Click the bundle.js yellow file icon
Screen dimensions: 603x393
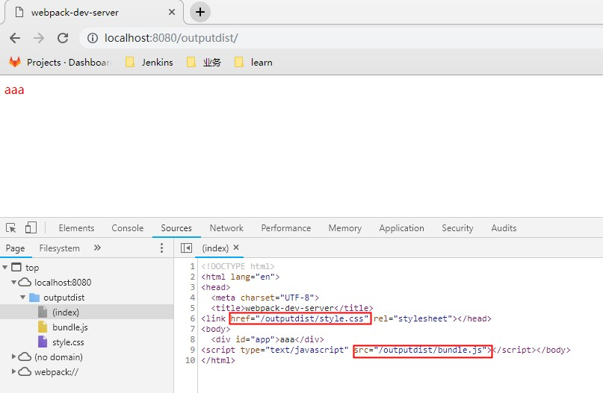43,327
